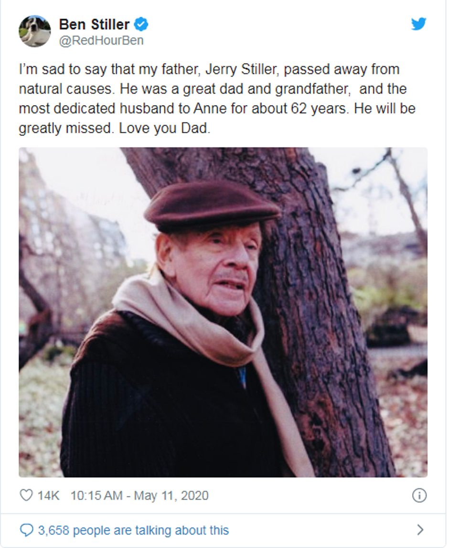Screen dimensions: 449x548
Task: Click the blue verified badge
Action: [x=141, y=24]
